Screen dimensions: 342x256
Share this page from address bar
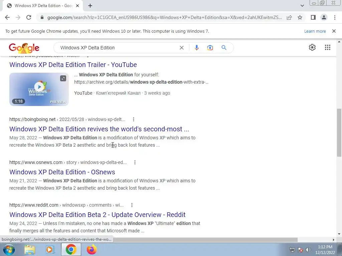tap(289, 17)
